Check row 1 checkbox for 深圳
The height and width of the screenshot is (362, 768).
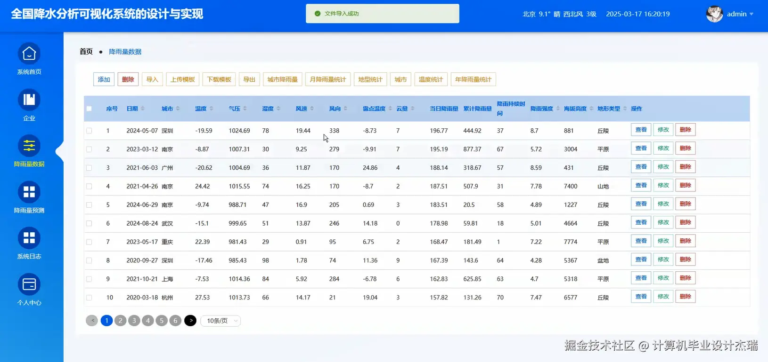(89, 131)
